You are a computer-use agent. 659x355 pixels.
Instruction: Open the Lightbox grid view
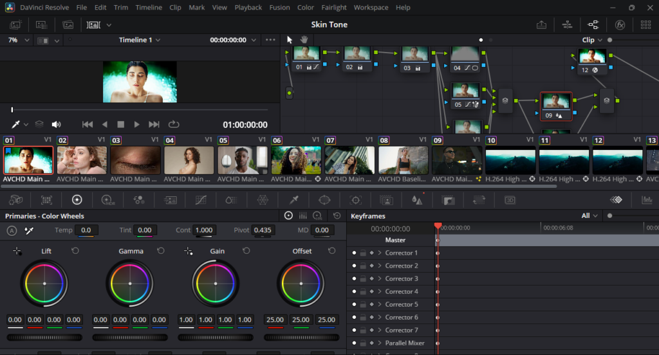click(646, 25)
